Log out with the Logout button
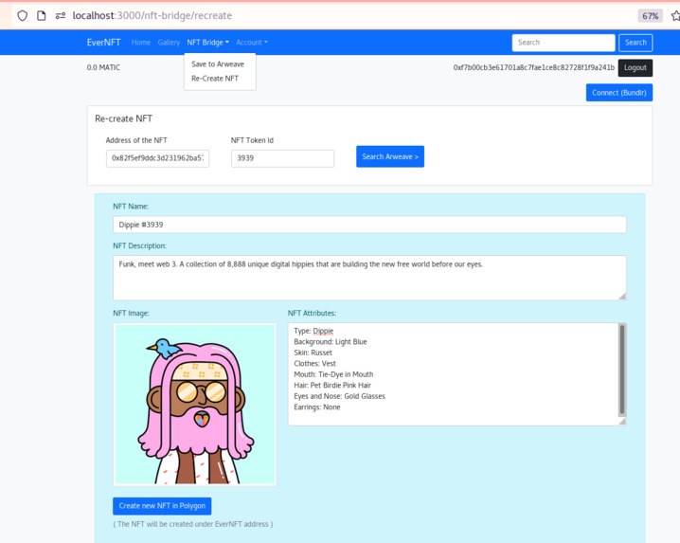 click(x=635, y=67)
